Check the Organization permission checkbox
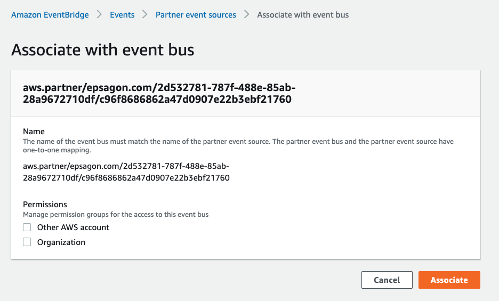The width and height of the screenshot is (499, 301). click(27, 242)
